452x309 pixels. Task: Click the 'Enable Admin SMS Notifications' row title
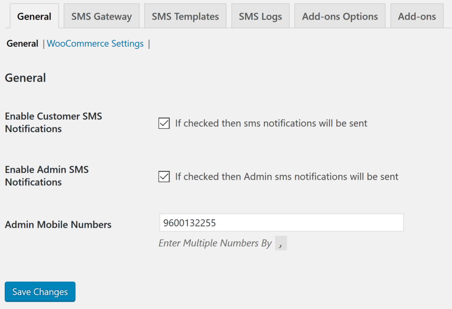click(47, 176)
